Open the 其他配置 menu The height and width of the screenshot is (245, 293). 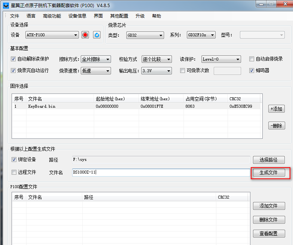pyautogui.click(x=119, y=16)
